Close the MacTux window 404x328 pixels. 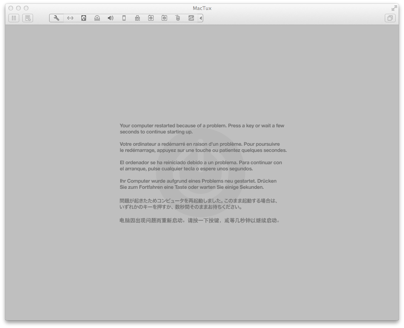click(11, 8)
